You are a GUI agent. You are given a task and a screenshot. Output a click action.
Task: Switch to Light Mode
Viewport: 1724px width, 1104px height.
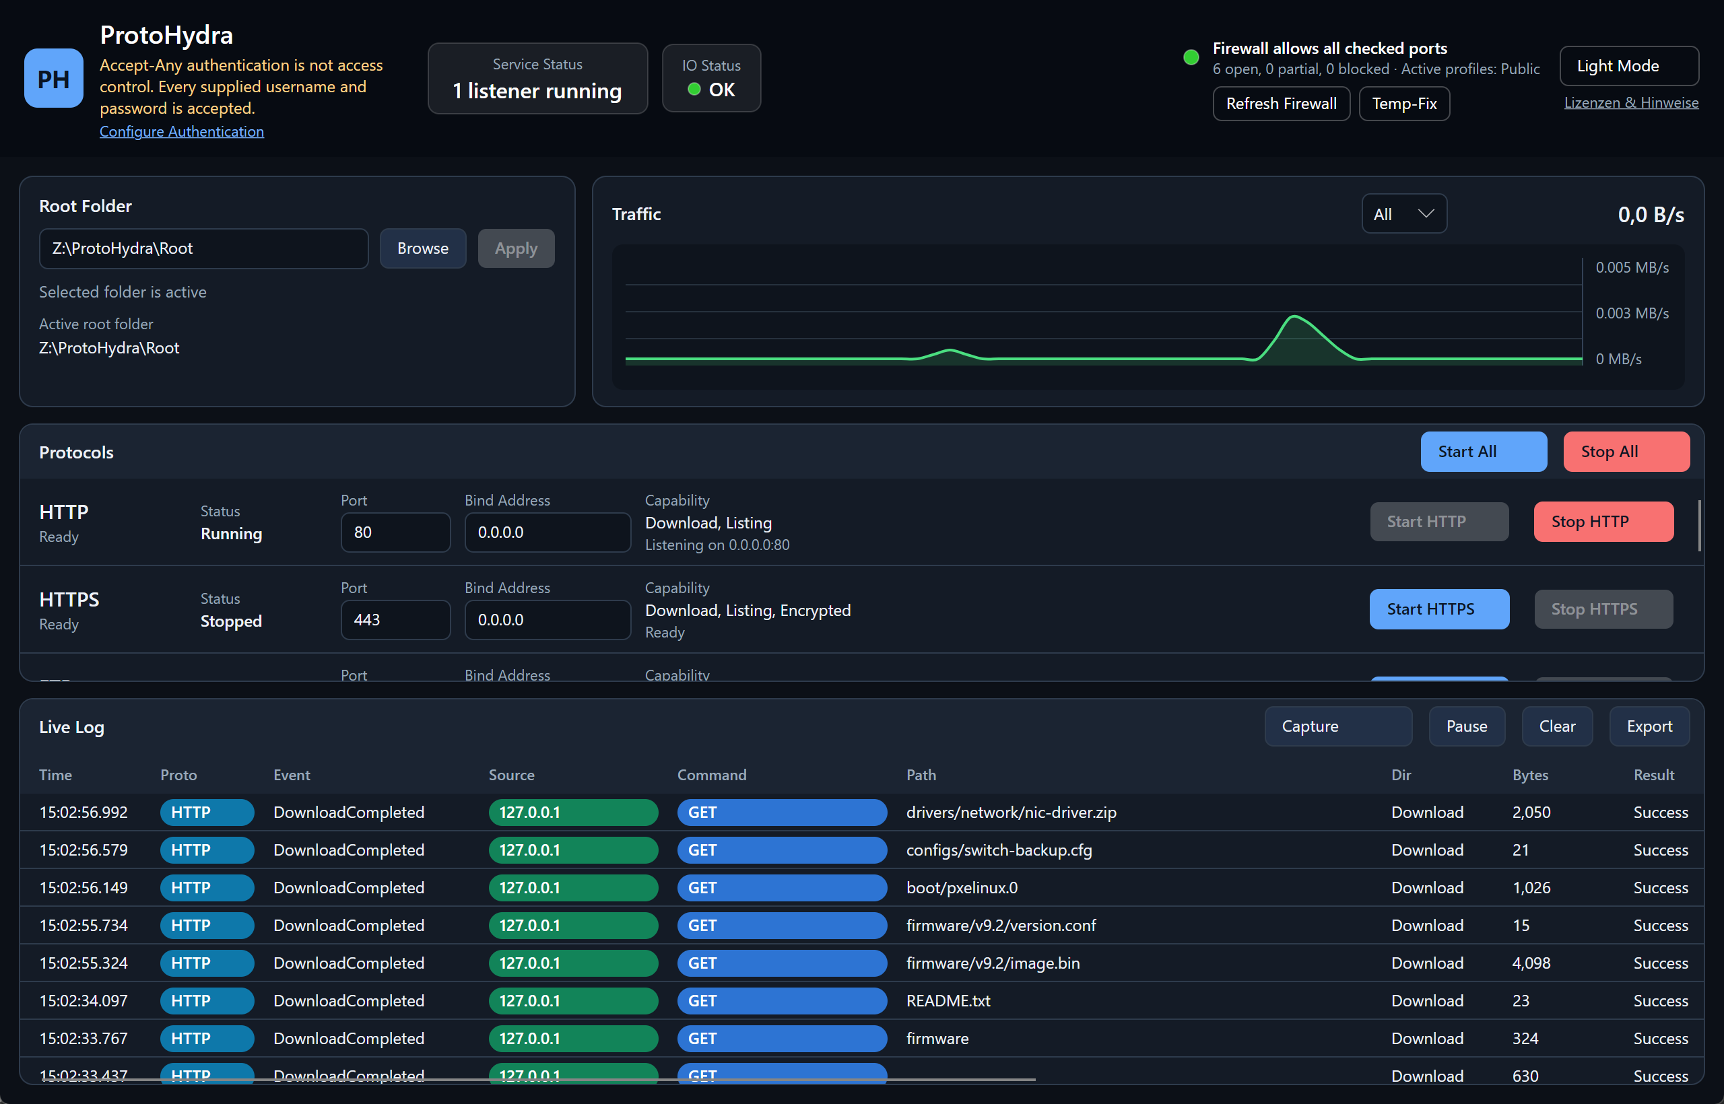coord(1628,66)
